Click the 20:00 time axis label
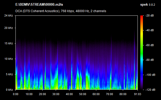Viewport: 161px width, 100px height. tap(42, 94)
